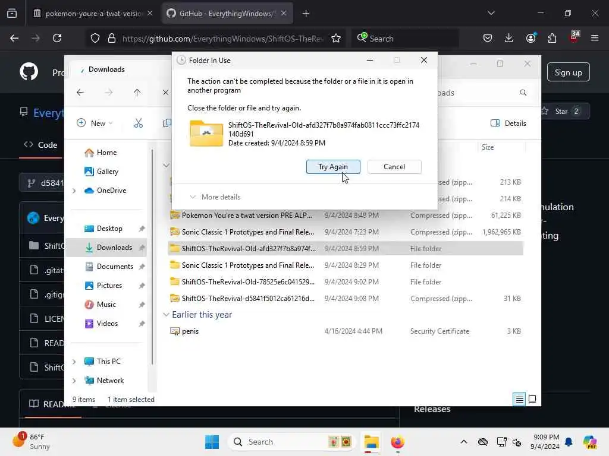This screenshot has width=609, height=456.
Task: Select ShiftOS-TheRevival-Old-78525e6c folder
Action: point(346,282)
